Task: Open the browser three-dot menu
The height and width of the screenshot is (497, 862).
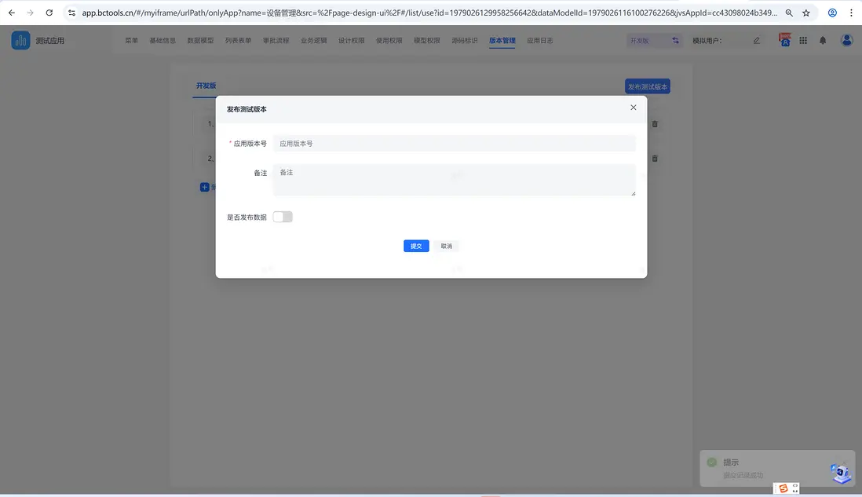Action: [851, 13]
